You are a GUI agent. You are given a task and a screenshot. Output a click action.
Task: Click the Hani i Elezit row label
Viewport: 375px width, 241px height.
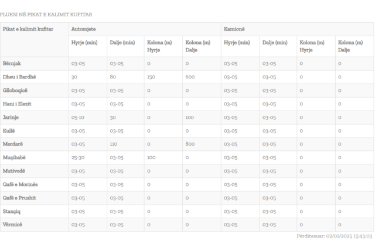[x=17, y=104]
